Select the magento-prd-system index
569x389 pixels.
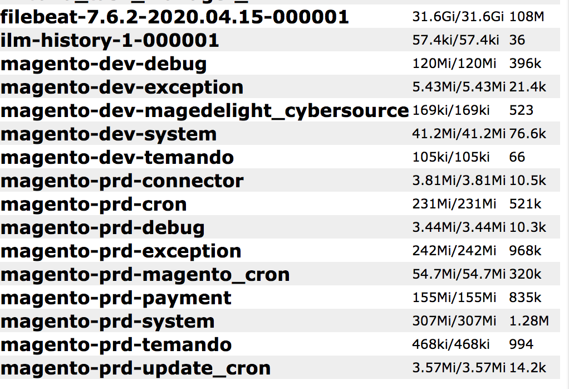[107, 322]
